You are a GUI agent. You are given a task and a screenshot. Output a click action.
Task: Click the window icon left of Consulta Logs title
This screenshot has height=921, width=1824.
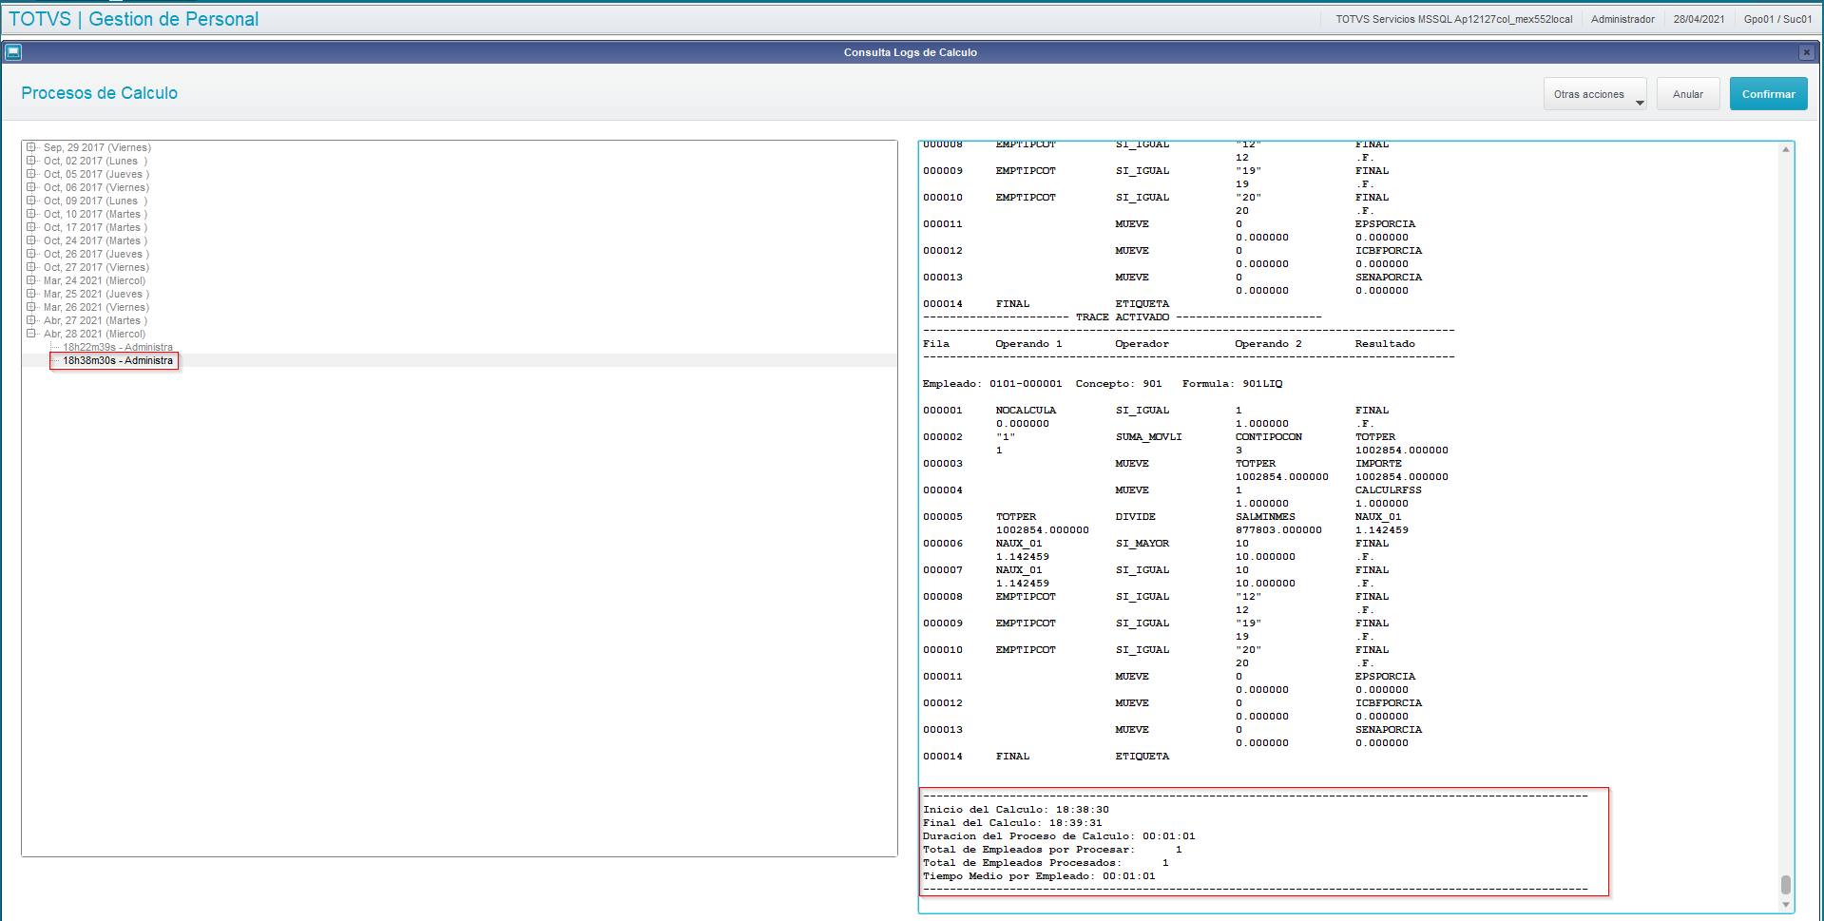pos(13,52)
